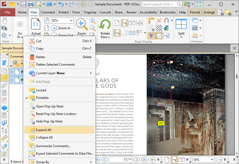Click the Go To page icon
Viewport: 239px width, 164px height.
[20, 24]
